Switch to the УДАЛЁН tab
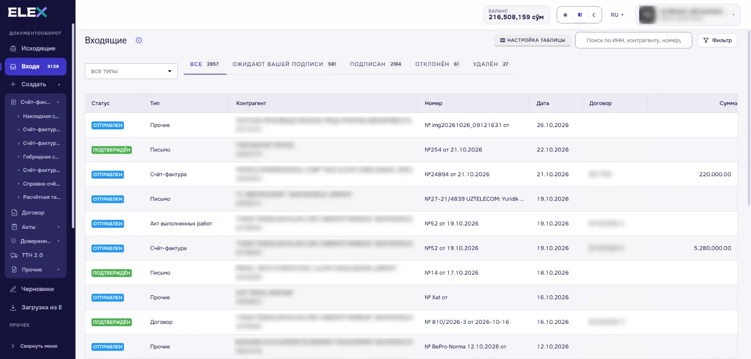The image size is (751, 359). (491, 64)
